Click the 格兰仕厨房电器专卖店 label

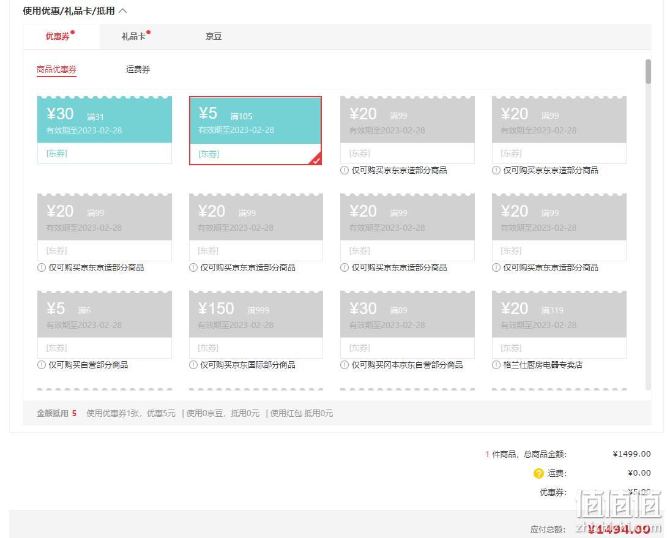[x=543, y=365]
